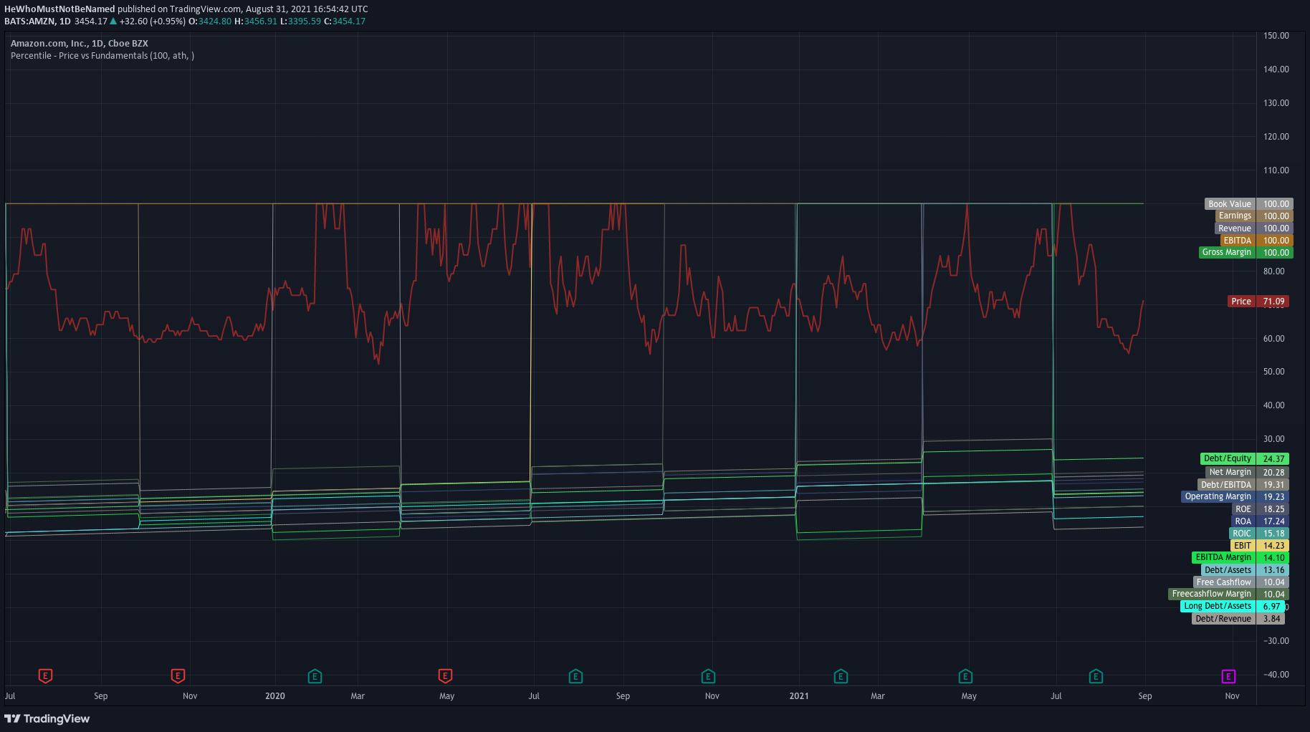The height and width of the screenshot is (732, 1310).
Task: Select the red Price series label
Action: 1241,302
